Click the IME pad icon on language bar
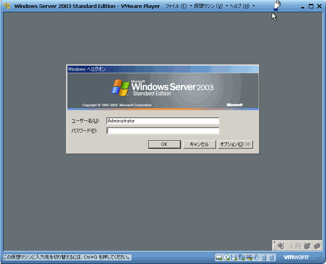Image resolution: width=326 pixels, height=264 pixels. (307, 246)
